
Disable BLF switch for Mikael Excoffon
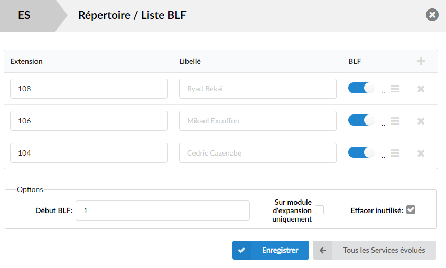tap(361, 120)
